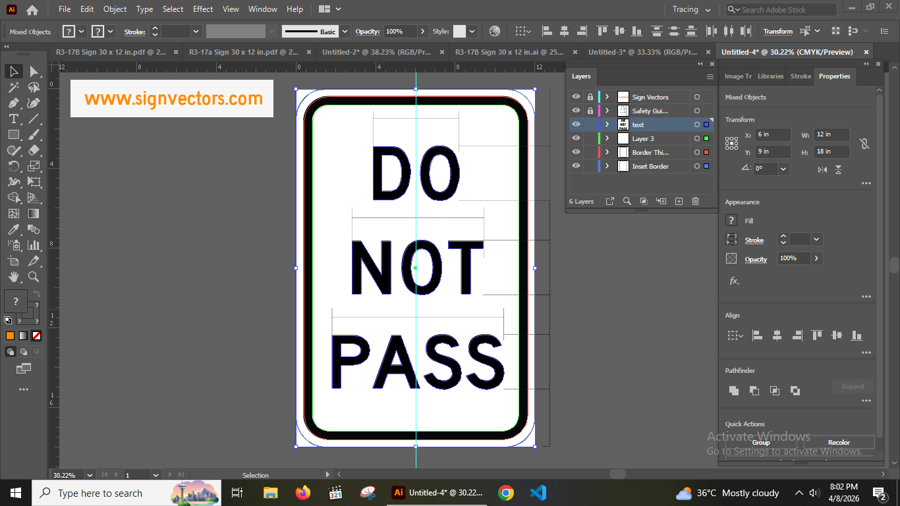Switch to the Stroke tab in Properties
This screenshot has height=506, width=900.
pyautogui.click(x=801, y=76)
